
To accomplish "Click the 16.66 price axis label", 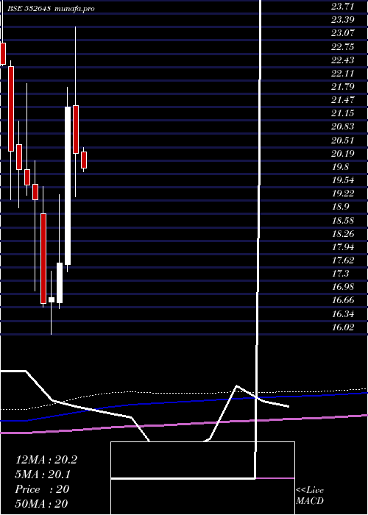I will (343, 300).
